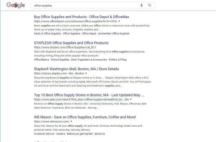
Task: Open Folders & Filing sitelink
Action: click(118, 60)
